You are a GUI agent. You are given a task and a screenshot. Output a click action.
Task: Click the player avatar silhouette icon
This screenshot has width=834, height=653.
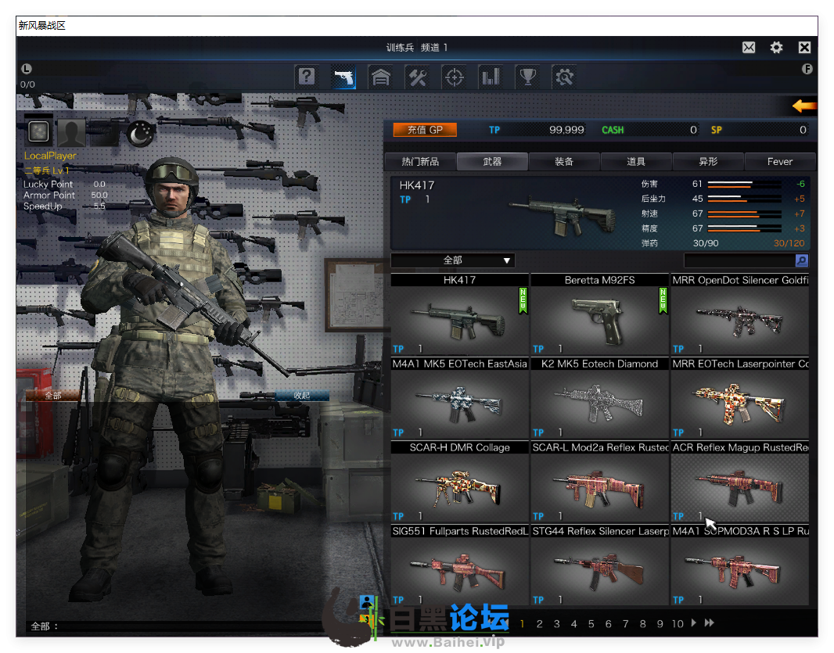point(71,132)
